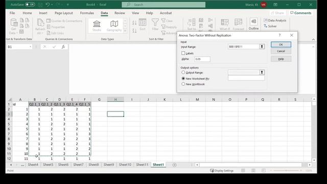Image resolution: width=327 pixels, height=184 pixels.
Task: Click the Help button in dialog
Action: pos(281,59)
